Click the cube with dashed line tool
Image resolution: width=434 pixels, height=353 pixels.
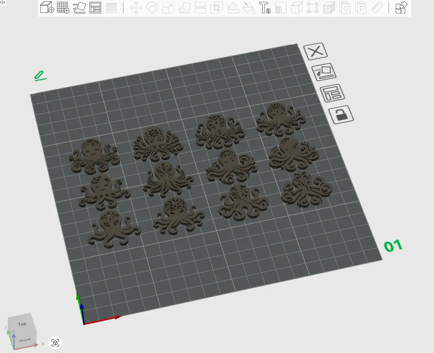[x=297, y=7]
